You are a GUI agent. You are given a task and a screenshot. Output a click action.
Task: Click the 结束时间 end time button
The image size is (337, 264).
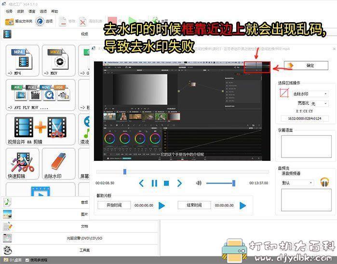[194, 205]
